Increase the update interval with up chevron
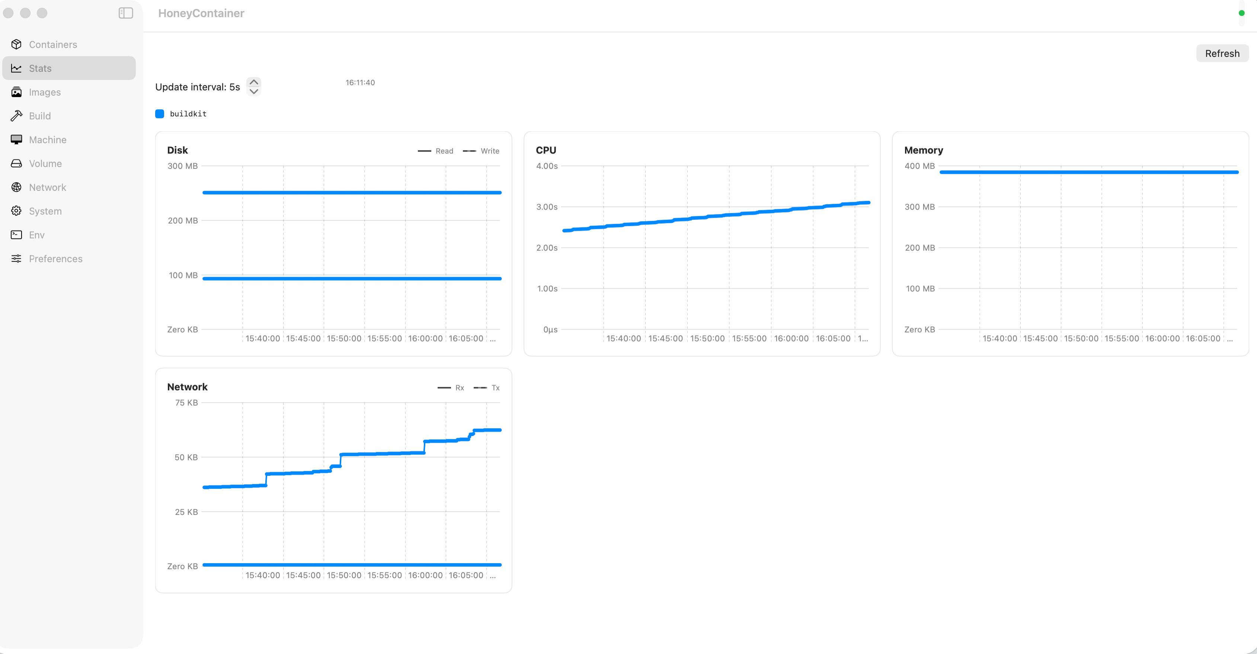Screen dimensions: 1257x654 tap(254, 82)
